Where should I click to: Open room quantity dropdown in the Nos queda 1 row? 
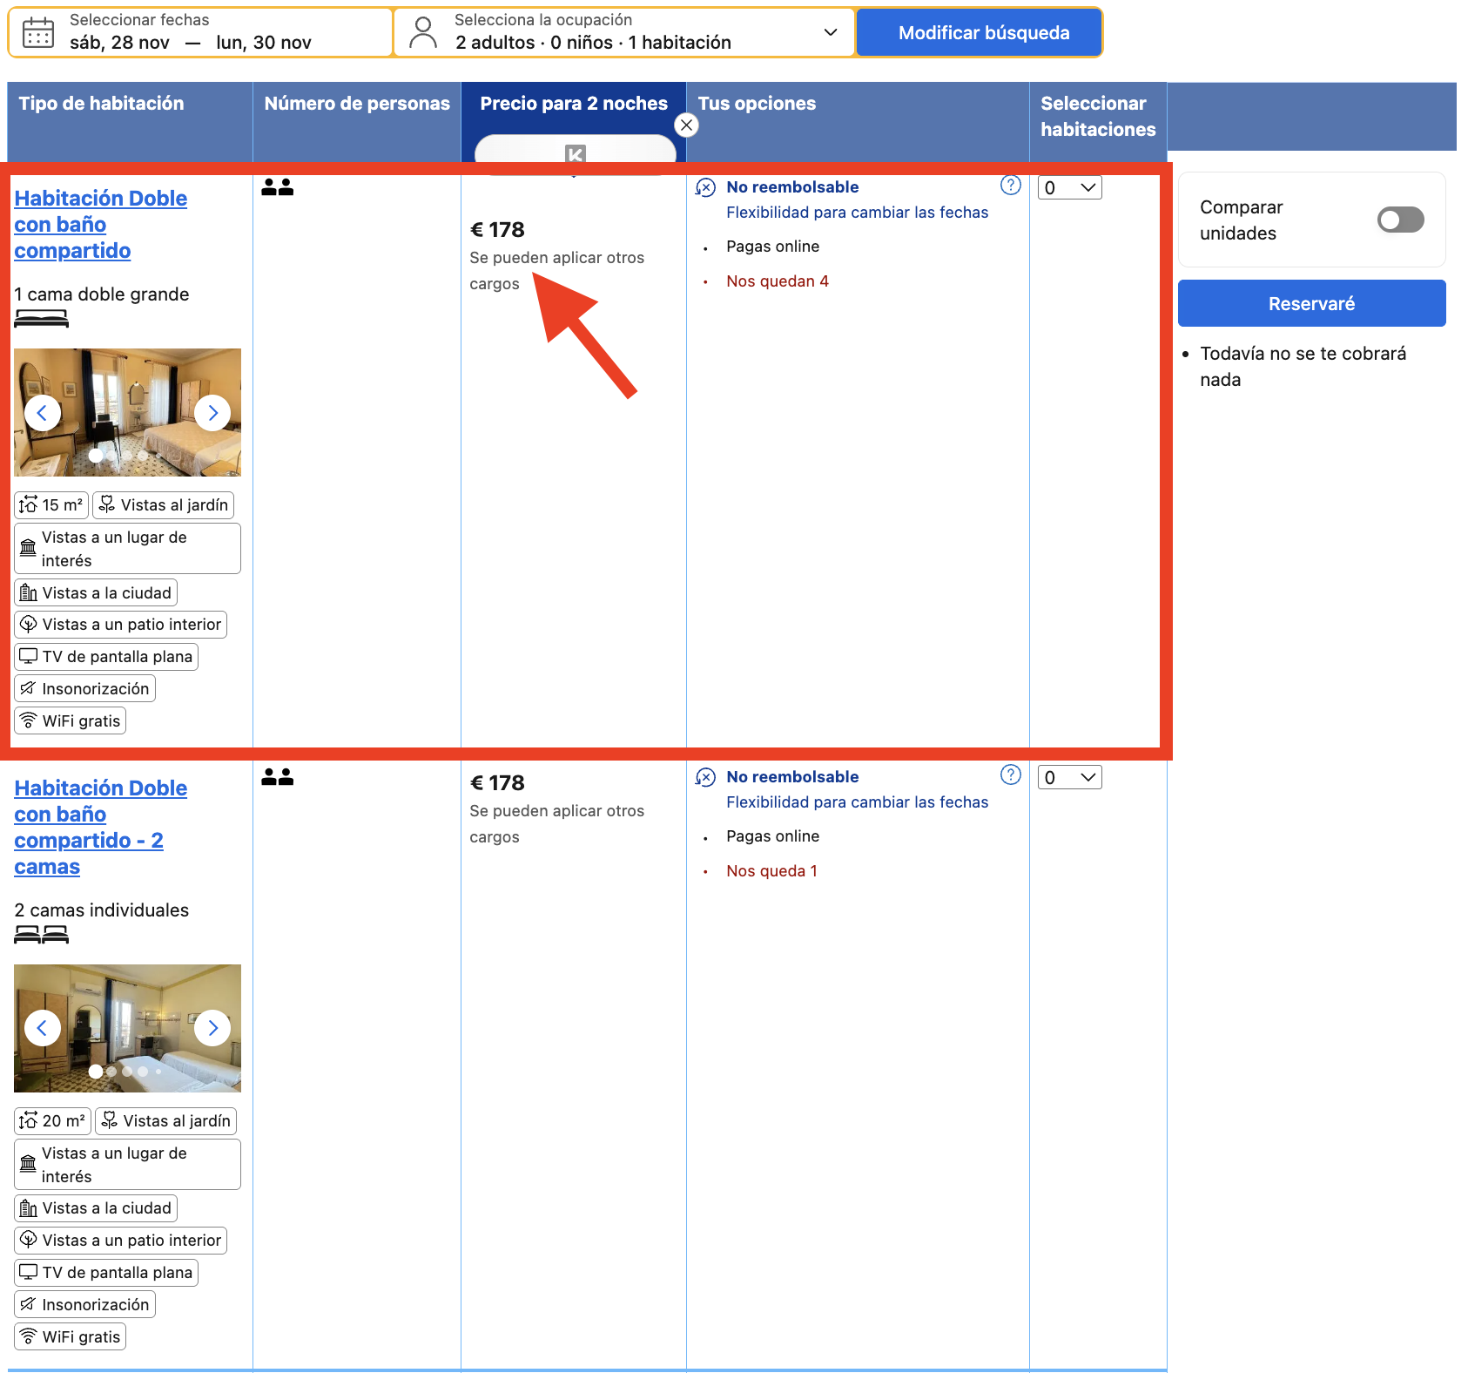click(1070, 777)
